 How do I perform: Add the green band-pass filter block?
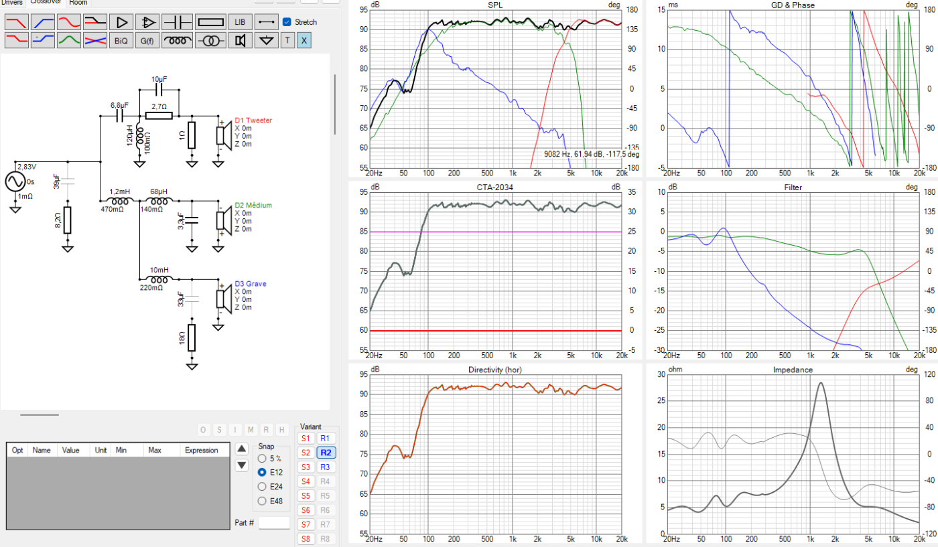coord(69,41)
